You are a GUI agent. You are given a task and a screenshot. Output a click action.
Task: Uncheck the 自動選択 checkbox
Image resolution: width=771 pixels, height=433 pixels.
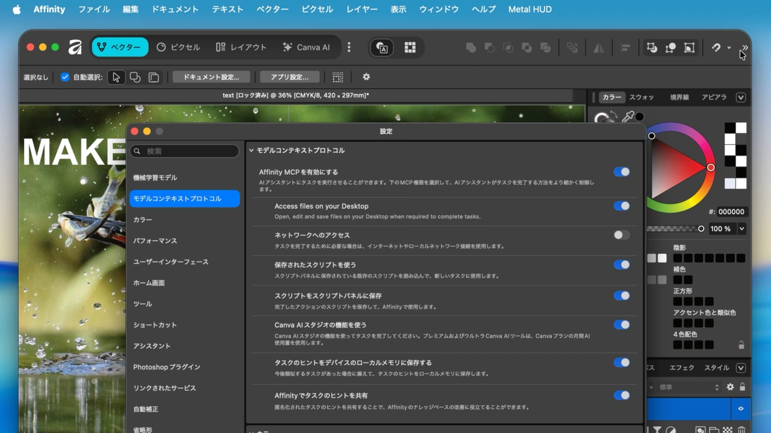tap(65, 77)
